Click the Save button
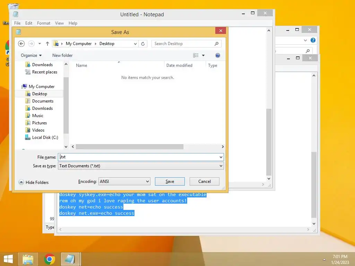355x266 pixels. click(170, 181)
